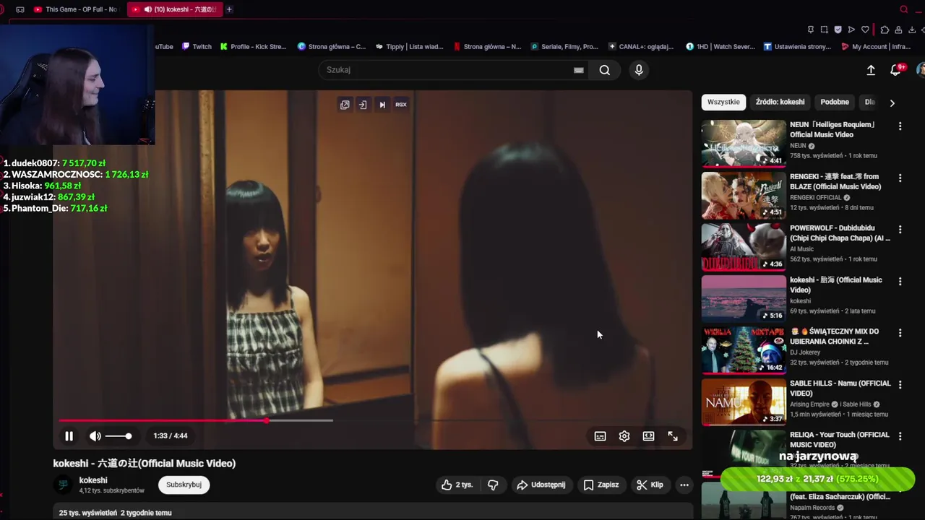Open a new browser tab
The width and height of the screenshot is (925, 520).
229,9
